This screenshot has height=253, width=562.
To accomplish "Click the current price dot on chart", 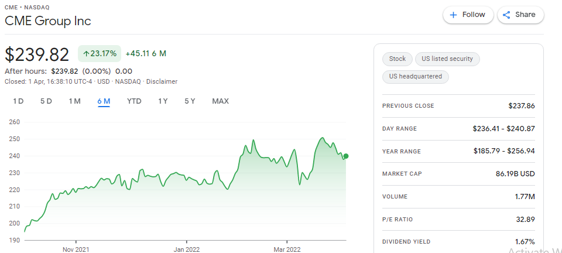I will tap(346, 156).
